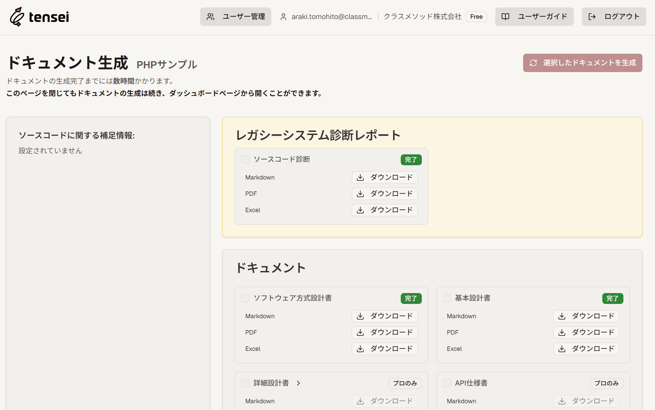
Task: Download ソースコード診断 Markdown file
Action: pyautogui.click(x=385, y=177)
